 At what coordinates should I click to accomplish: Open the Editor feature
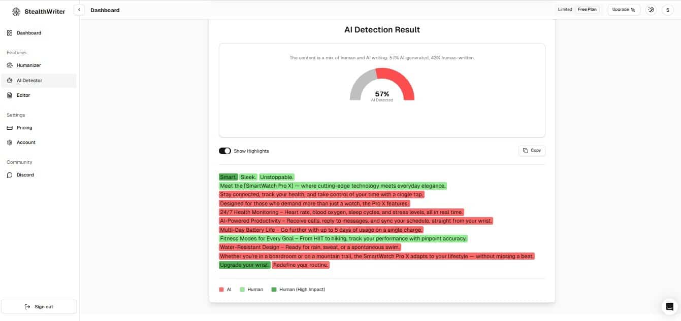(x=24, y=95)
